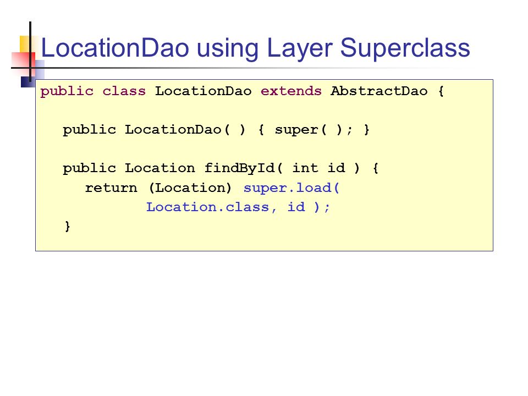Click the line "public Location findById( int id ) {"
The width and height of the screenshot is (528, 396).
221,168
